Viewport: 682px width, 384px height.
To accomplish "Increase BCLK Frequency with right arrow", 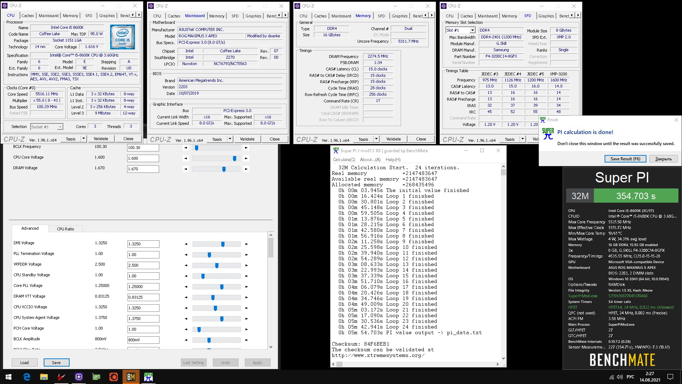I will [x=246, y=148].
